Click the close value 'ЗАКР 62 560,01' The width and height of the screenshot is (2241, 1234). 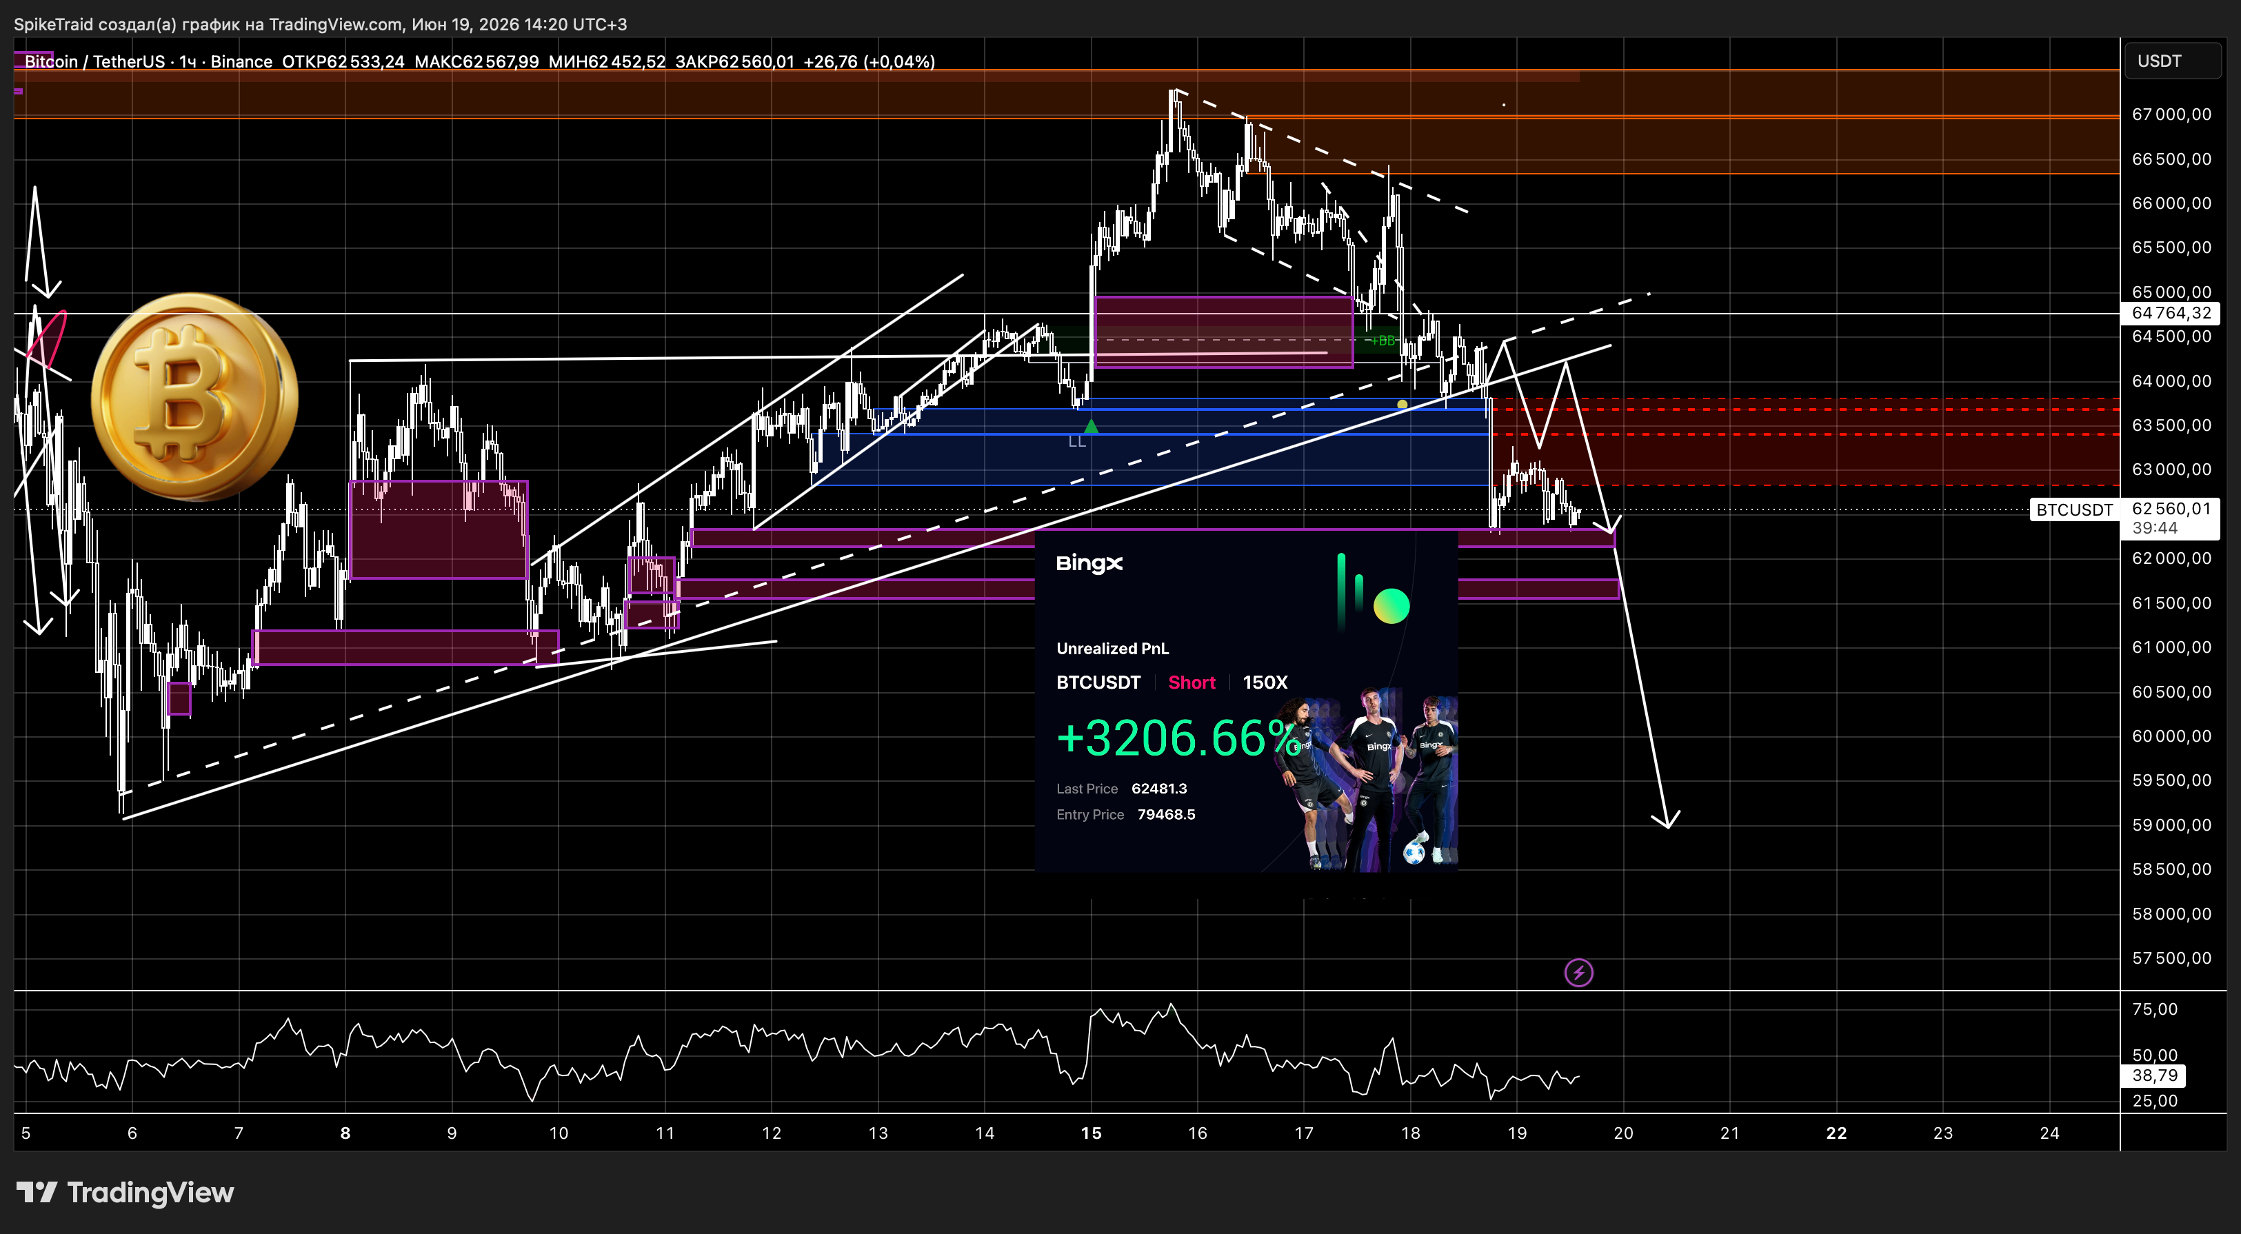coord(734,62)
